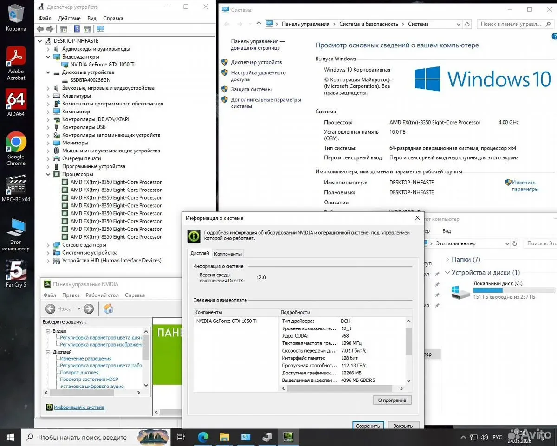This screenshot has width=557, height=446.
Task: Collapse the Видеоадаптеры node
Action: point(48,57)
